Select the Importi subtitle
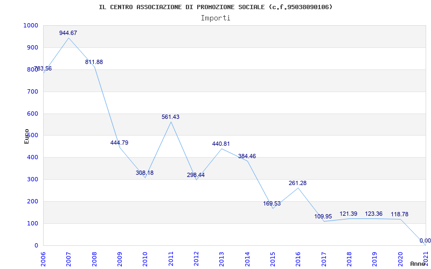 (x=215, y=18)
